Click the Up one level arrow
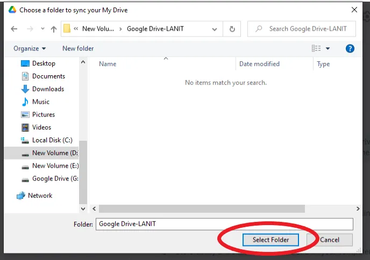 (54, 29)
